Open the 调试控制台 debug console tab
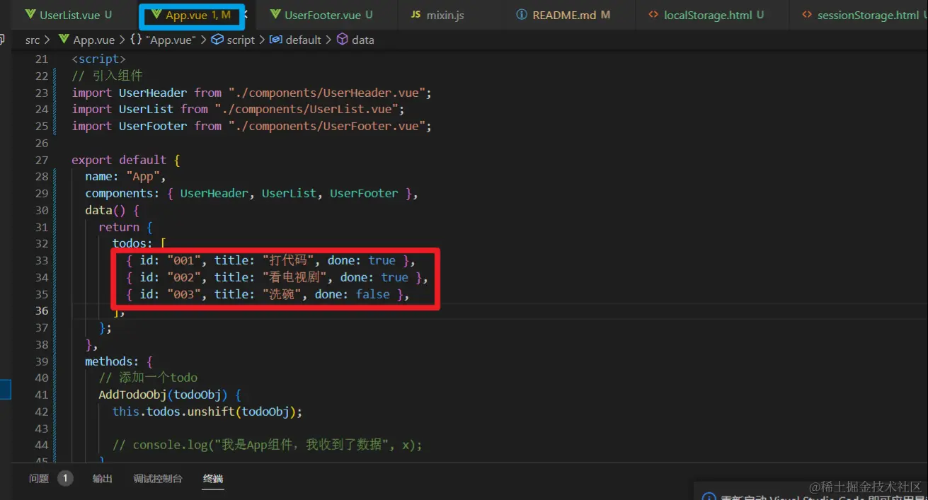The width and height of the screenshot is (928, 500). (x=158, y=479)
